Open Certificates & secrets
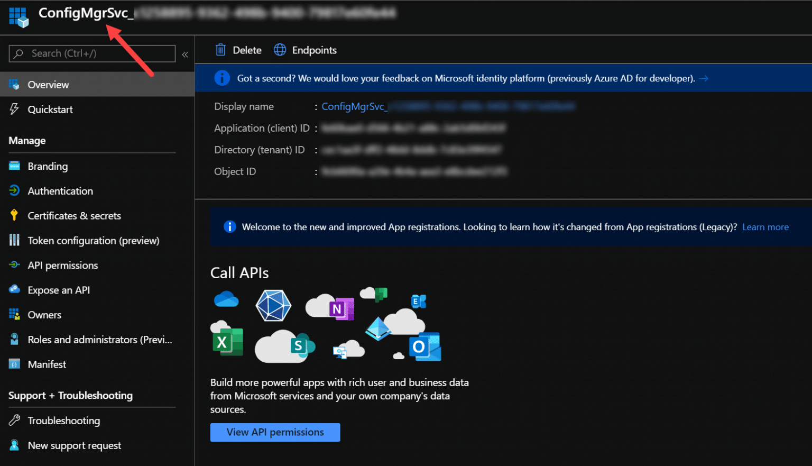The height and width of the screenshot is (466, 812). (74, 215)
